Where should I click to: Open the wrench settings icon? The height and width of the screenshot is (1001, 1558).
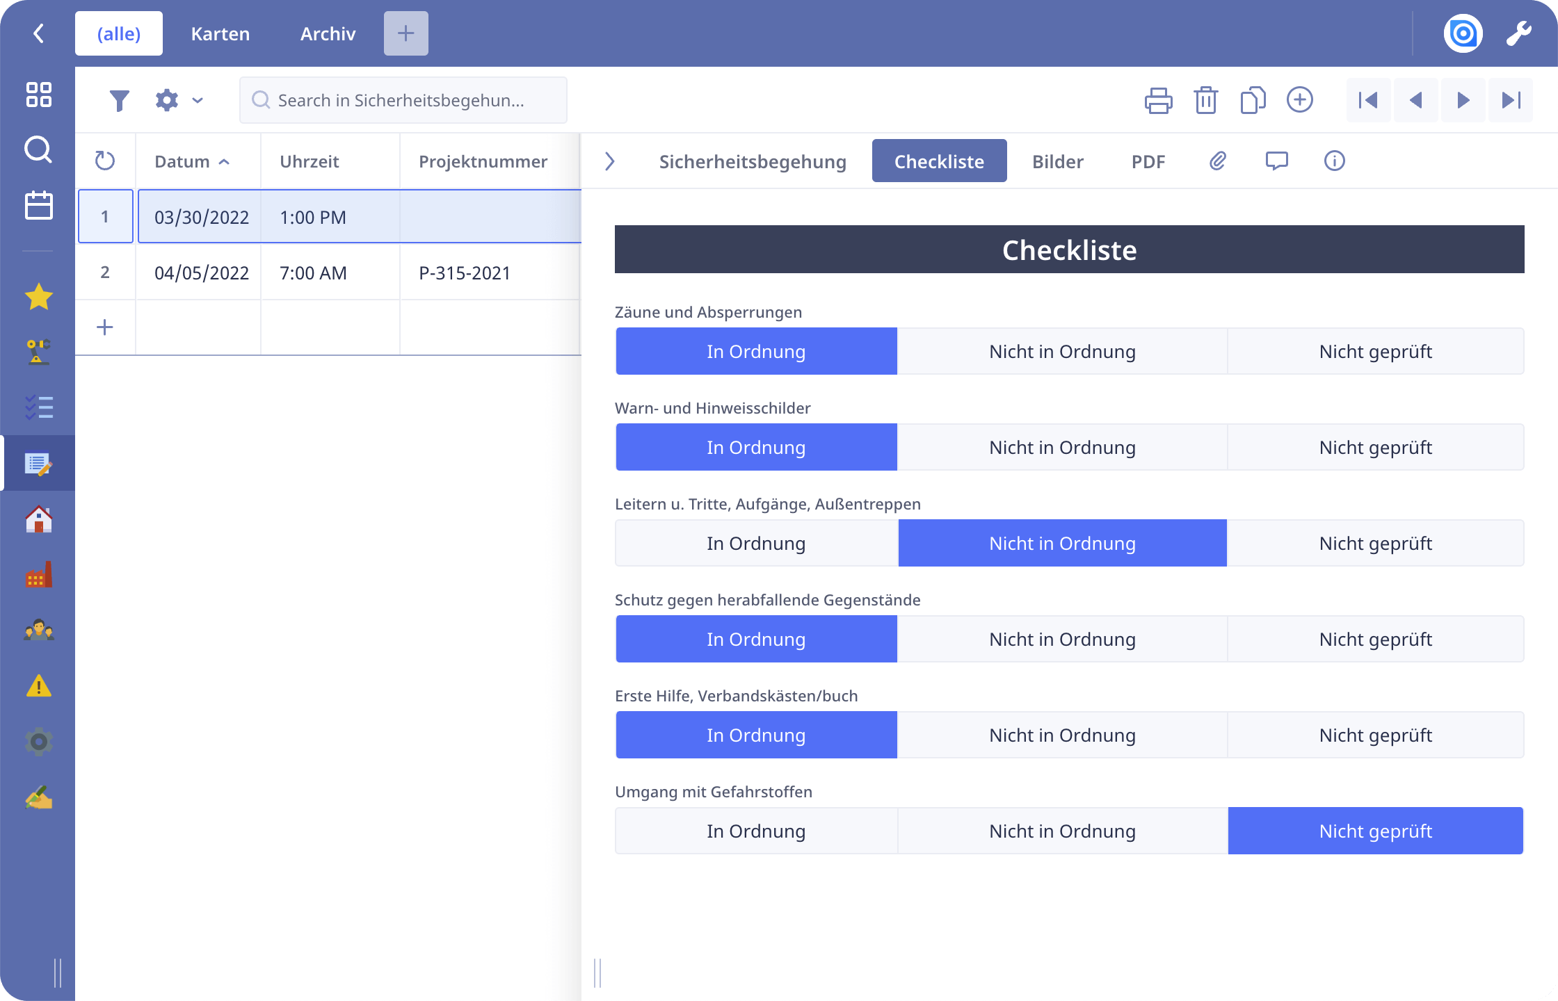pos(1519,33)
